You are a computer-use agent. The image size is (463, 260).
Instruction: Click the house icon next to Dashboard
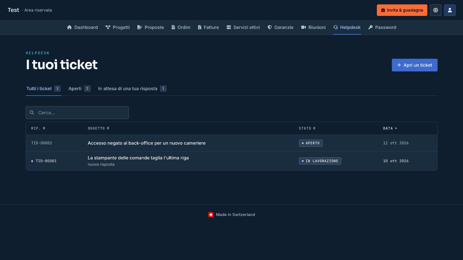69,27
